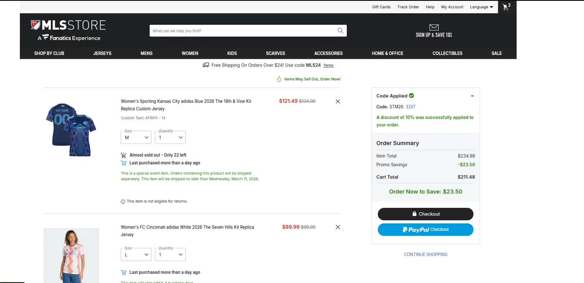
Task: Click the return info icon
Action: [123, 202]
